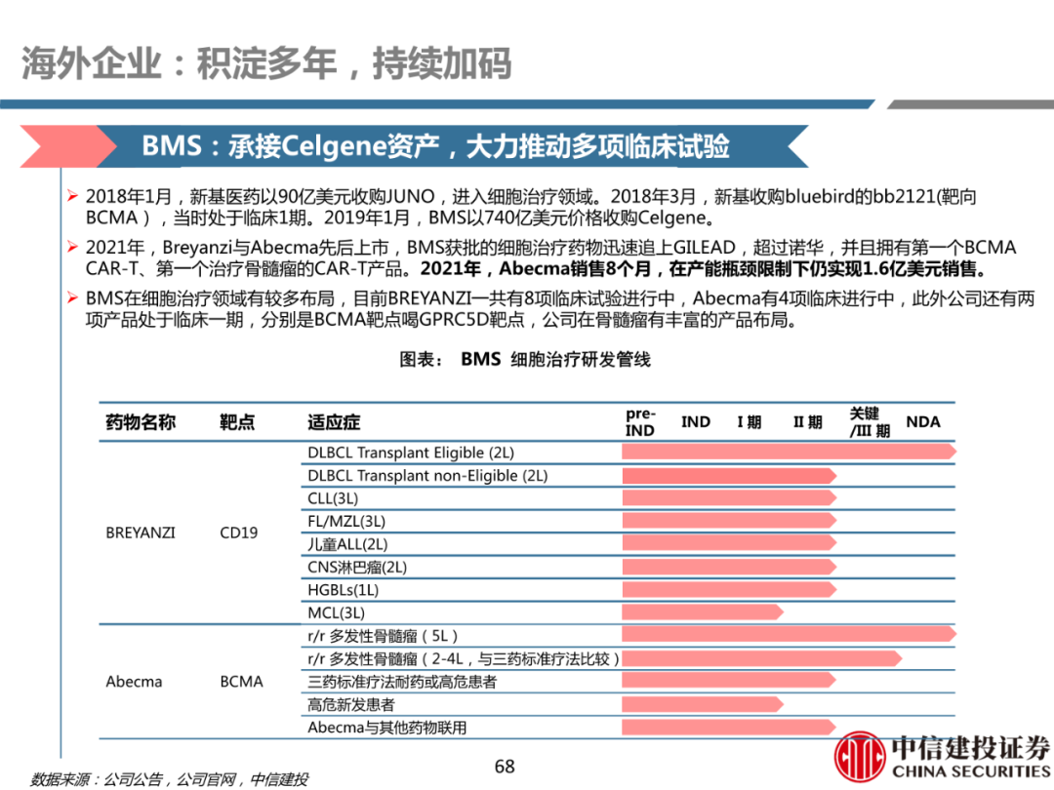This screenshot has height=790, width=1054.
Task: Click the pipeline bar for r/r 多发性骨髓瘤（5L）
Action: tap(790, 634)
